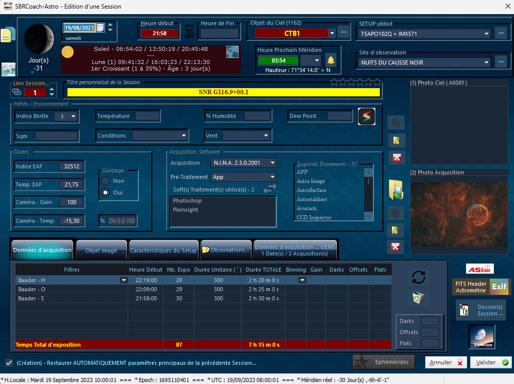Click the moon phase image

tap(39, 39)
